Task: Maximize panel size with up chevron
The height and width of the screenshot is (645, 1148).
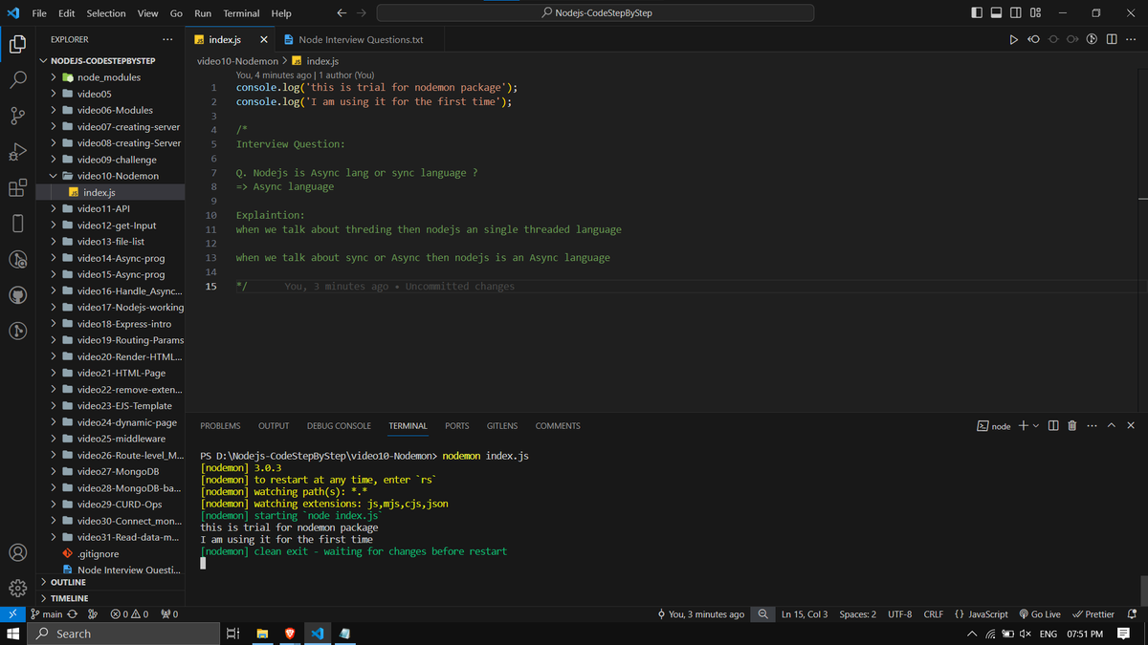Action: point(1112,426)
